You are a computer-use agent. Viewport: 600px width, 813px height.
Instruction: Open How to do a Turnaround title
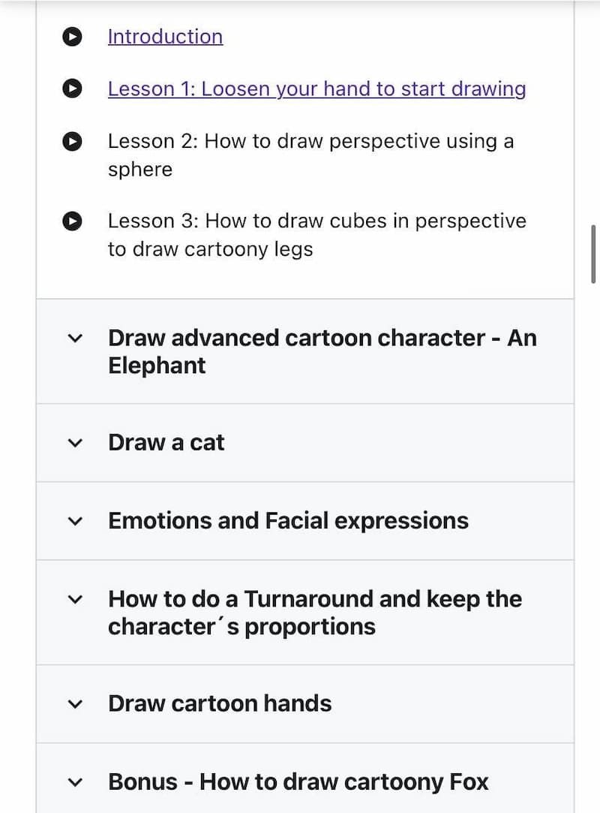[315, 613]
